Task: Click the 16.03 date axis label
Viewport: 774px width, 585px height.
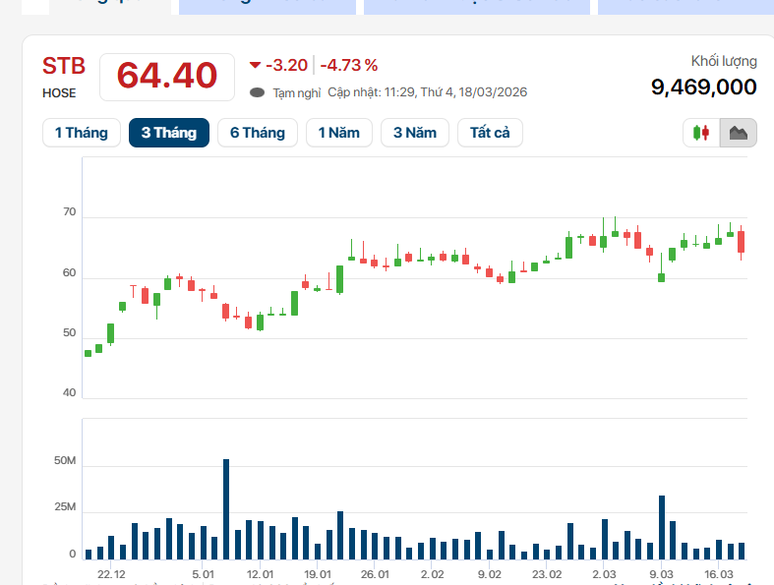Action: point(718,574)
